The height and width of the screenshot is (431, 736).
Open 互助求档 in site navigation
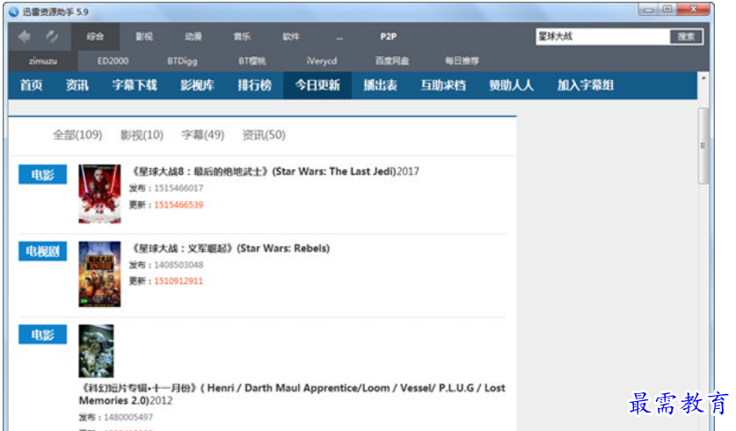pyautogui.click(x=443, y=85)
